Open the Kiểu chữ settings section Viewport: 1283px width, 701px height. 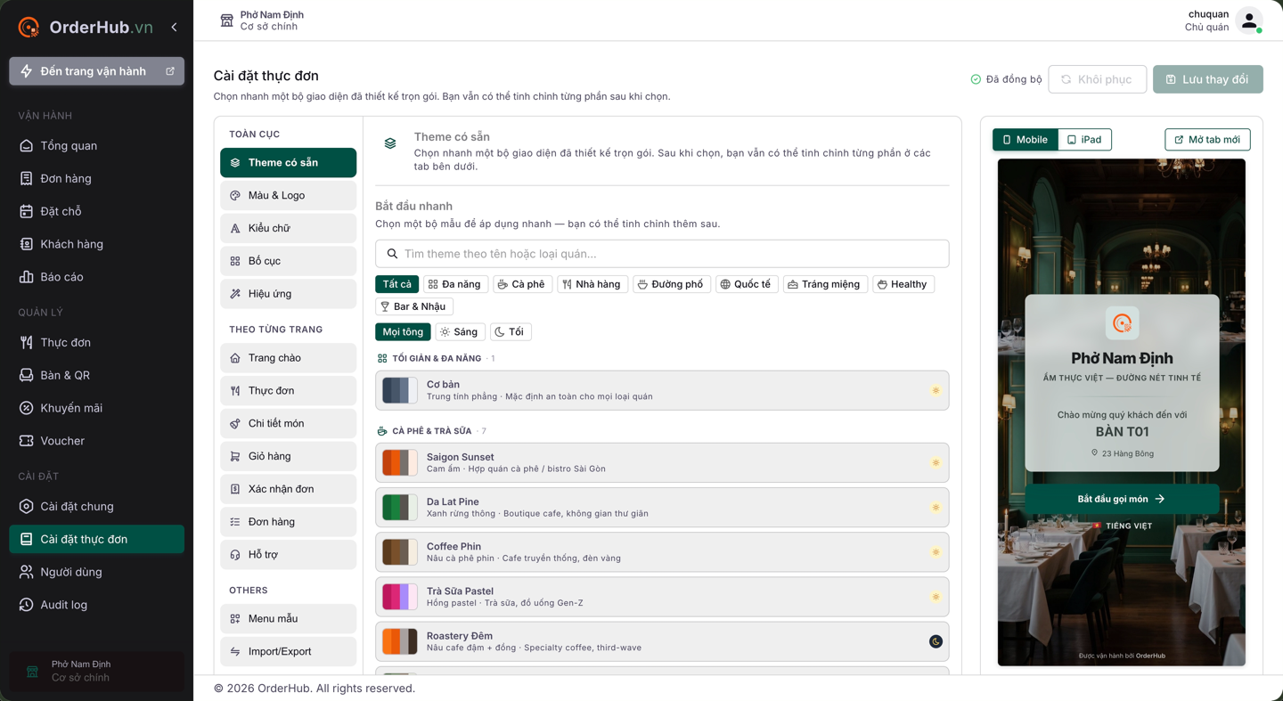click(x=288, y=228)
